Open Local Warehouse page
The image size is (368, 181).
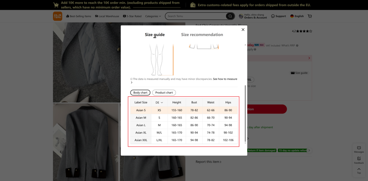tap(107, 16)
